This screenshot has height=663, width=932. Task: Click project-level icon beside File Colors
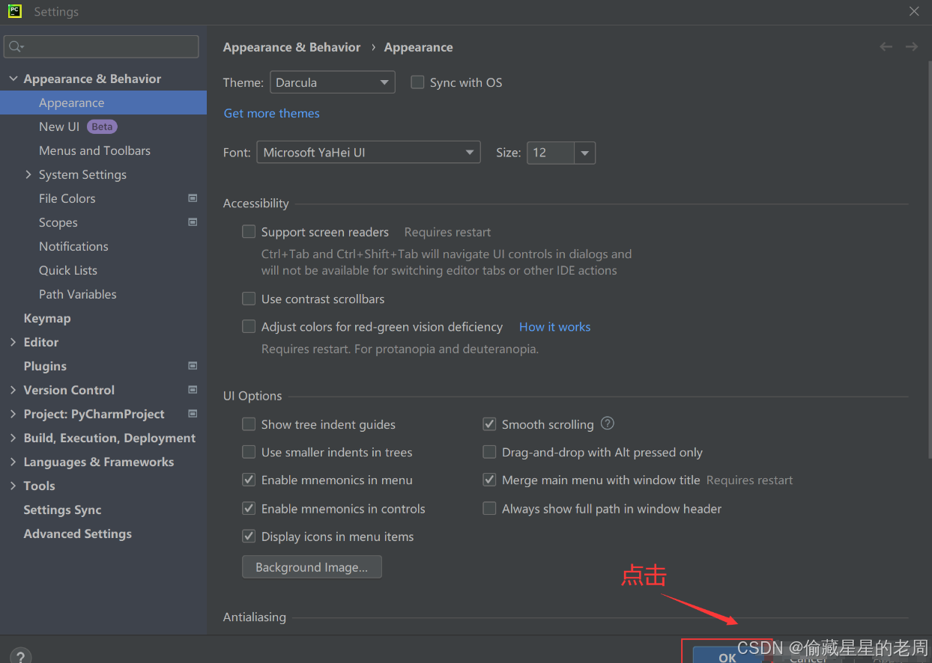pos(193,198)
